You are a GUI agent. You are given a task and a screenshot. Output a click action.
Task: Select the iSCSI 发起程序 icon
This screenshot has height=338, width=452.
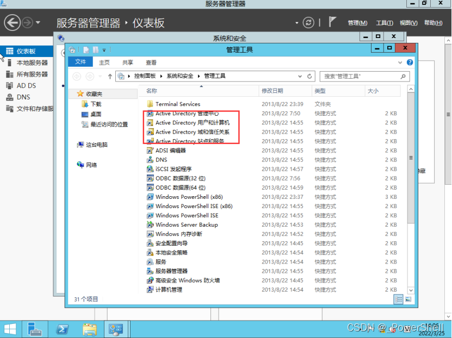(x=150, y=169)
